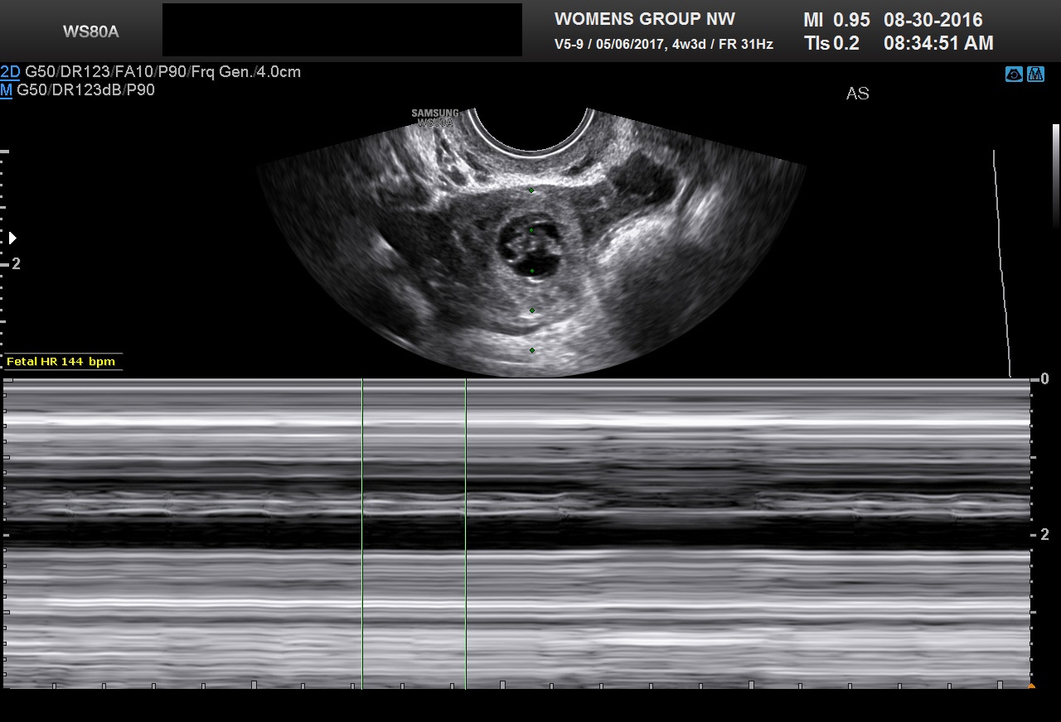Image resolution: width=1061 pixels, height=722 pixels.
Task: Click the white focus arrow on depth scale
Action: click(12, 238)
